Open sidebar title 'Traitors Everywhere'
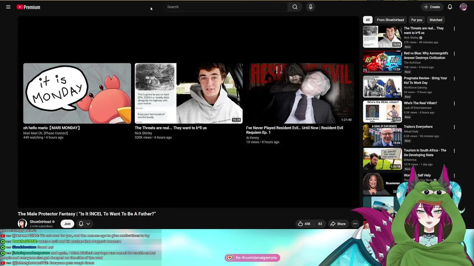Image resolution: width=474 pixels, height=266 pixels. [x=418, y=127]
